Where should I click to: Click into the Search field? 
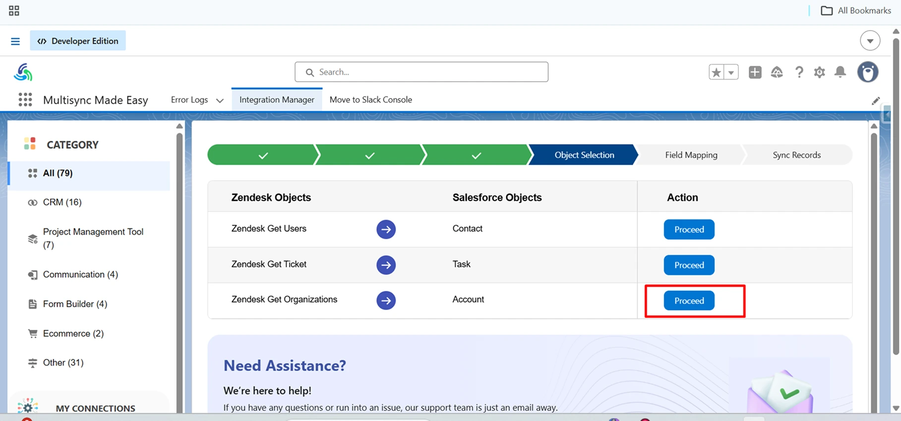tap(421, 72)
